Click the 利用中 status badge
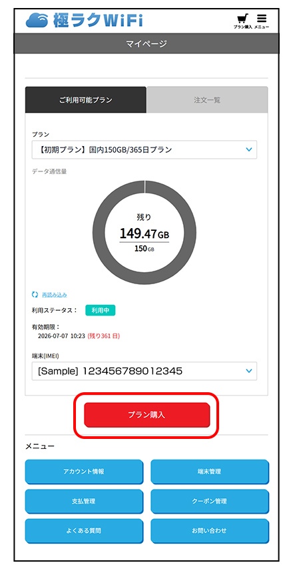 pos(101,310)
